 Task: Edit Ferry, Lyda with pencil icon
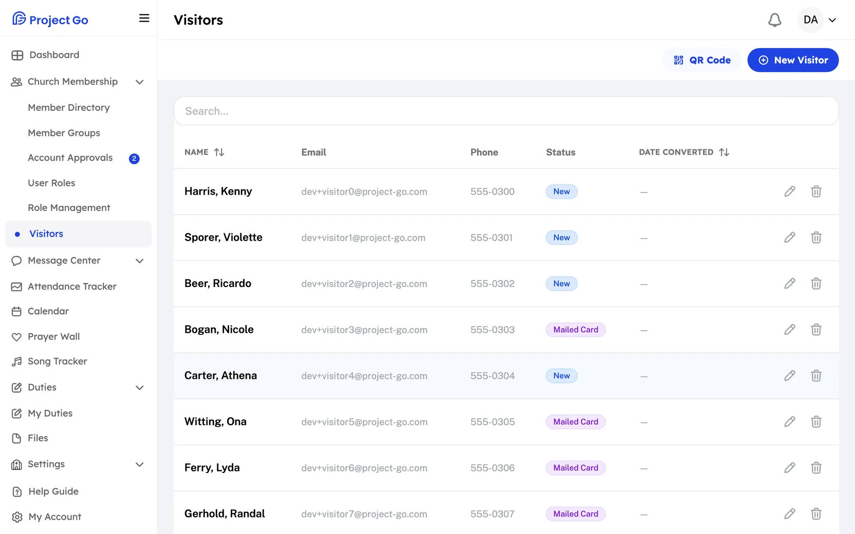[790, 468]
